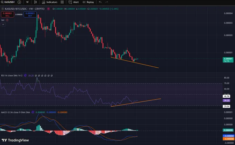Click the pink market status icon next to CRYPTO
The image size is (235, 145).
click(48, 9)
